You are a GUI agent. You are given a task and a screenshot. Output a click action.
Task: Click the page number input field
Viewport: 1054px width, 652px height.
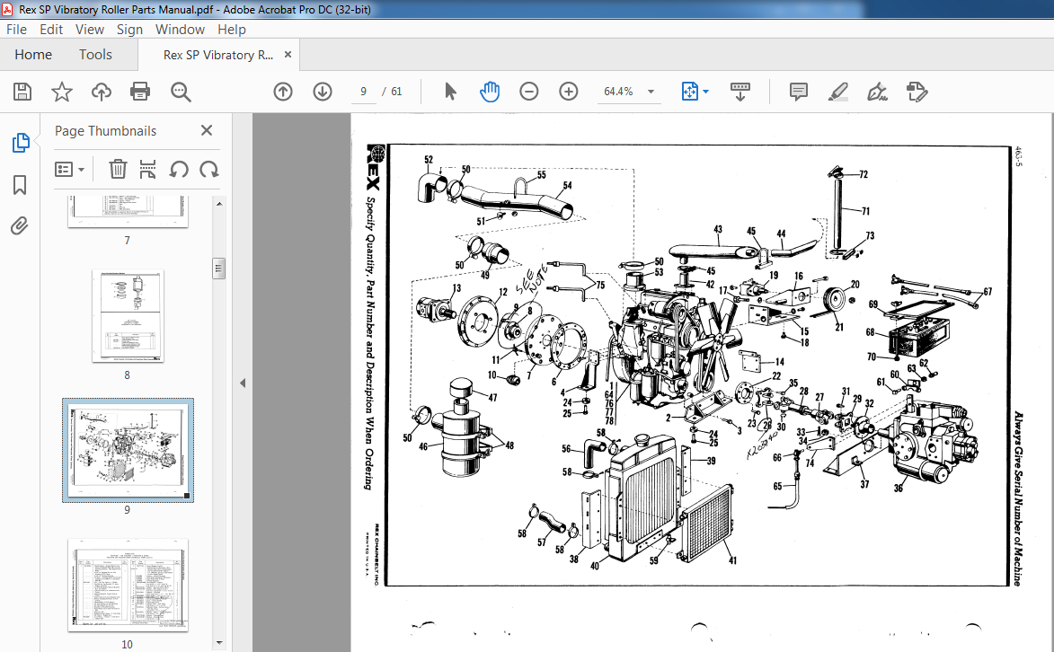364,92
